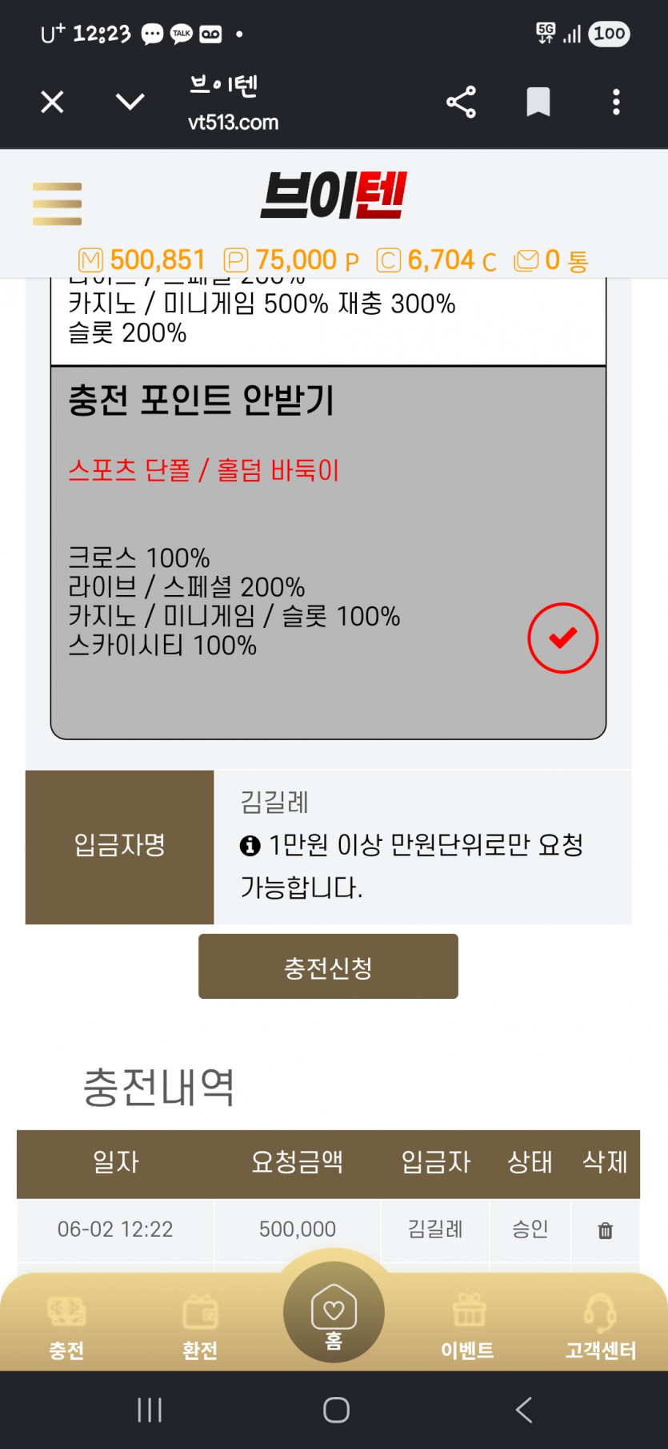668x1449 pixels.
Task: Select the red check on 충전 포인트 안받기
Action: pos(563,638)
